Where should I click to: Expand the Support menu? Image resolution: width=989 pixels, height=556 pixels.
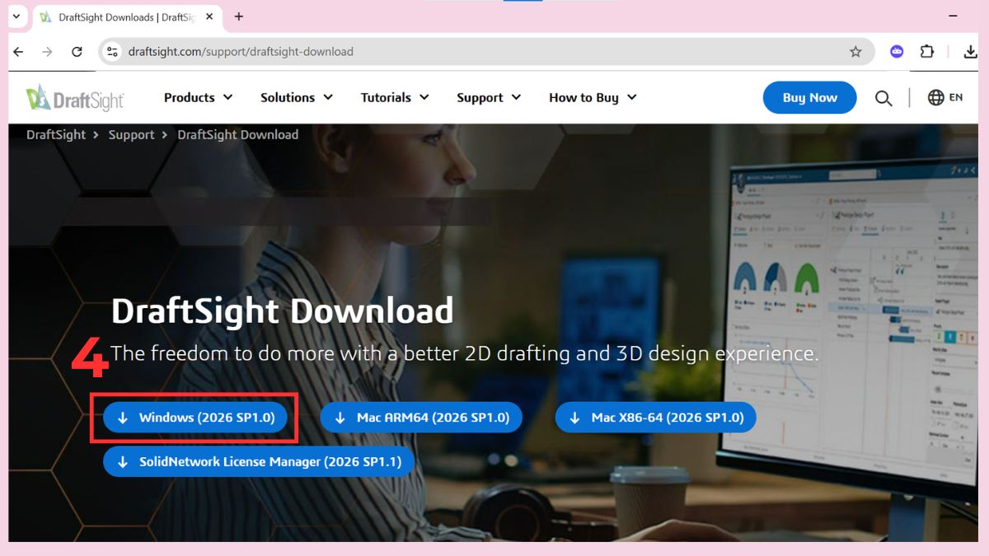[489, 97]
